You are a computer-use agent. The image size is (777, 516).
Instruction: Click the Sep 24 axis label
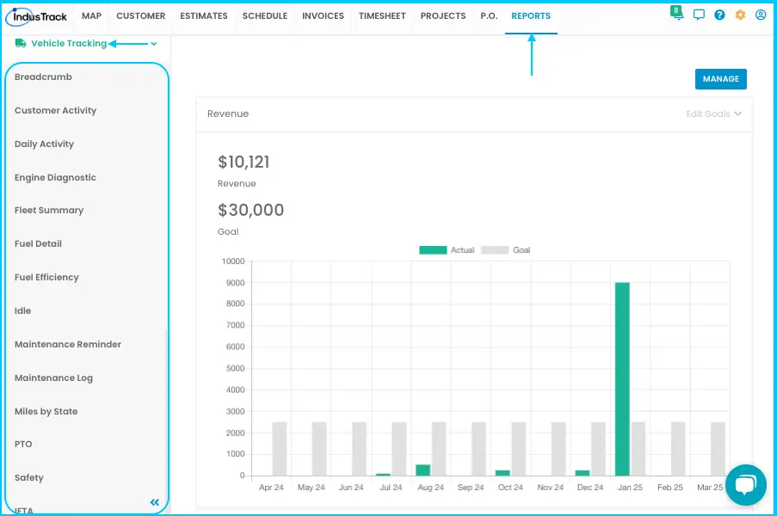[x=471, y=488]
